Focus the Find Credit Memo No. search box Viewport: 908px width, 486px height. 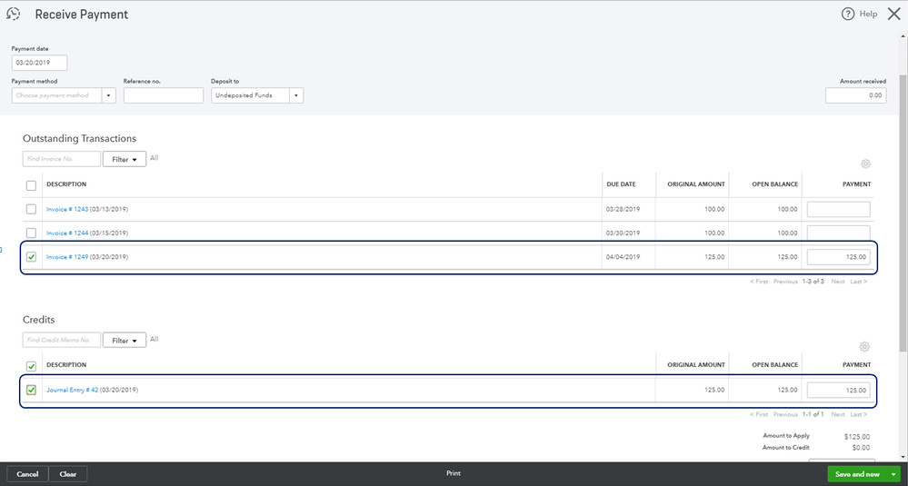click(x=62, y=340)
